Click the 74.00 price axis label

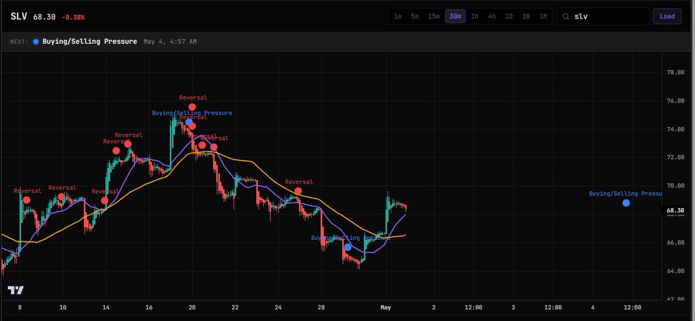coord(675,129)
